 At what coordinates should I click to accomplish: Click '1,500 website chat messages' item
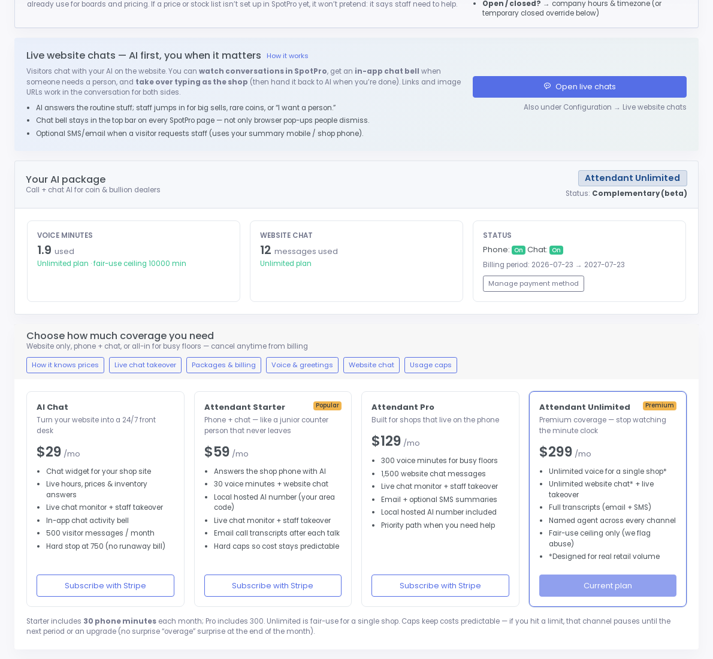(x=433, y=474)
